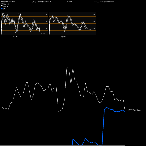146x146 pixels.
Task: Open the FAST stochastic chart panel
Action: click(25, 23)
